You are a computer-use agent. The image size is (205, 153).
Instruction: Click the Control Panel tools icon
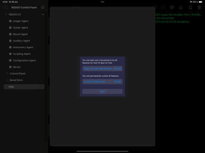[x=7, y=74]
